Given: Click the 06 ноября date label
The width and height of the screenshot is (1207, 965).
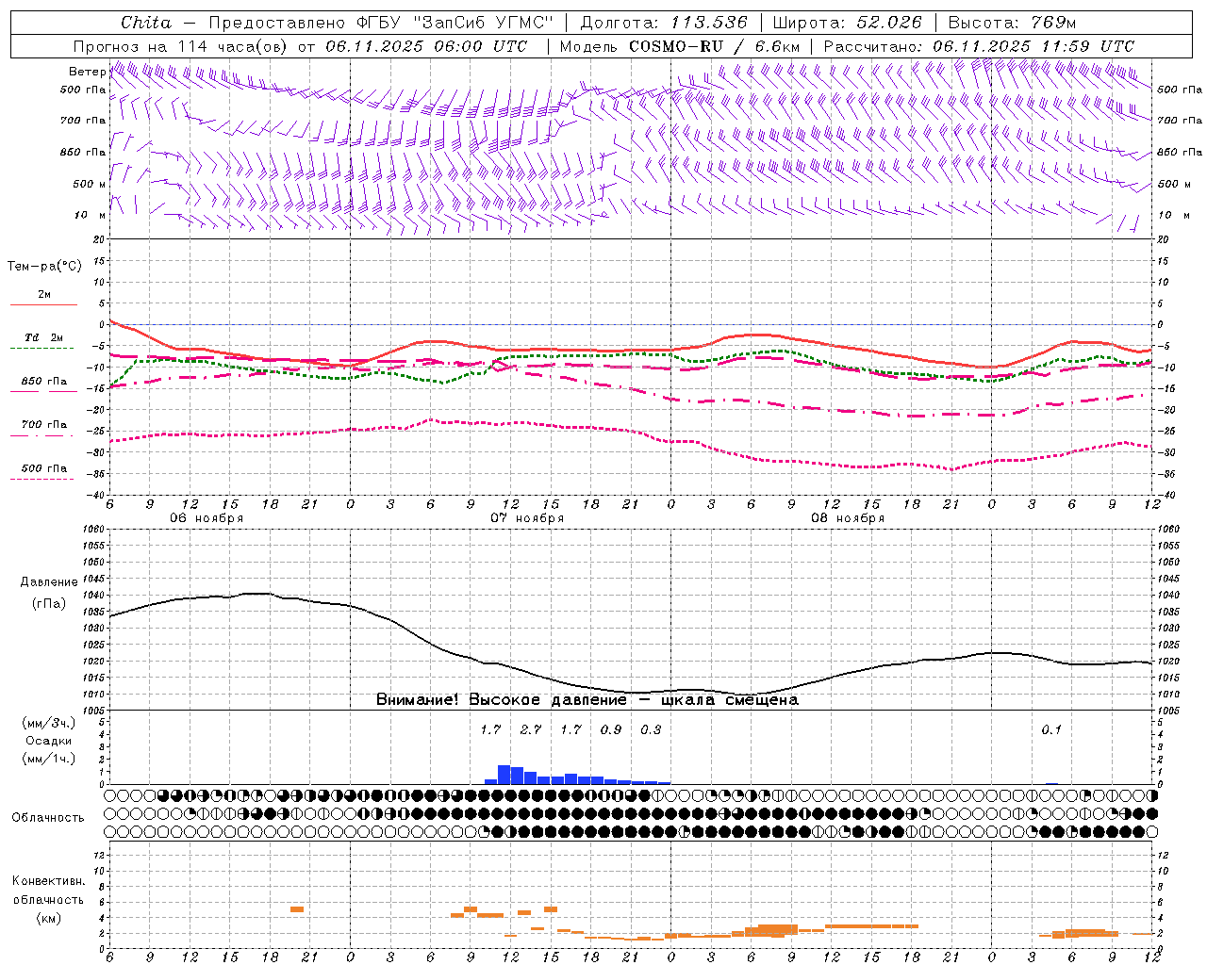Looking at the screenshot, I should [x=207, y=518].
